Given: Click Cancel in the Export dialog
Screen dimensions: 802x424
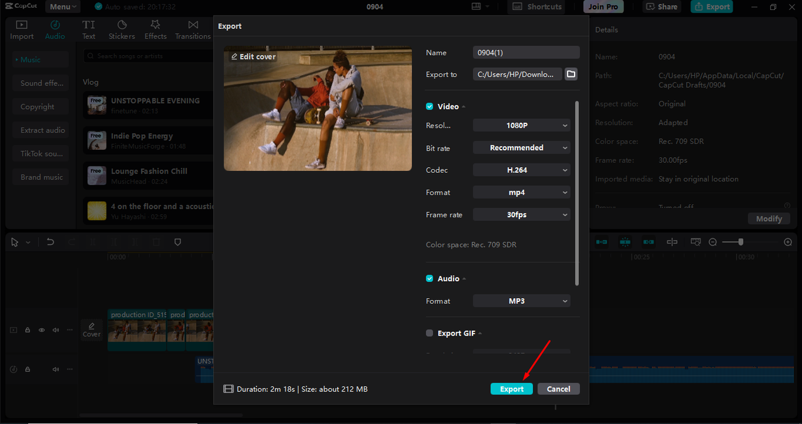Looking at the screenshot, I should tap(558, 389).
